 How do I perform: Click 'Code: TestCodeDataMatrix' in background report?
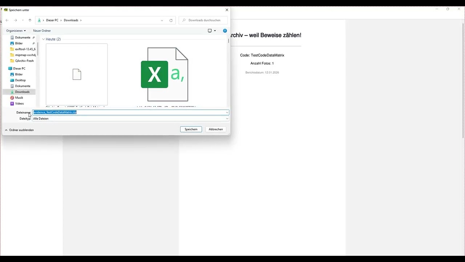click(x=262, y=55)
